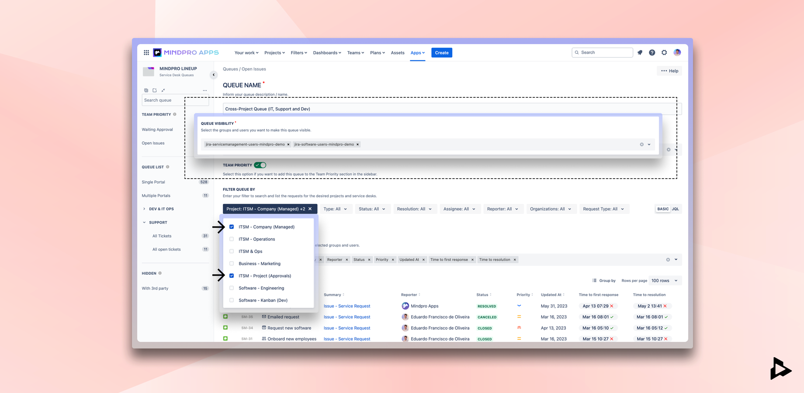The height and width of the screenshot is (393, 804).
Task: Click the Queues breadcrumb link
Action: tap(230, 69)
